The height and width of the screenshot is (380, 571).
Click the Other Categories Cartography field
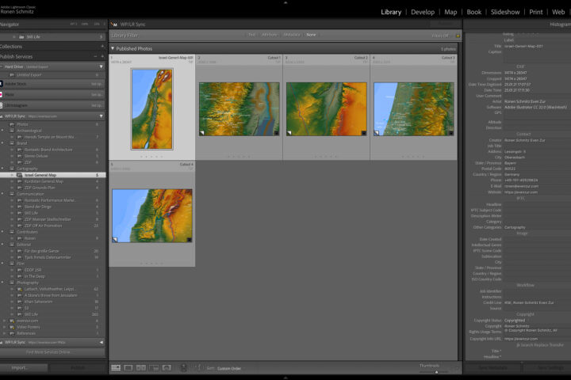535,227
